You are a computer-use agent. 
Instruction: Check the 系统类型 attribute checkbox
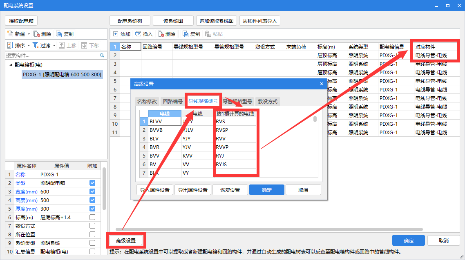pyautogui.click(x=92, y=243)
